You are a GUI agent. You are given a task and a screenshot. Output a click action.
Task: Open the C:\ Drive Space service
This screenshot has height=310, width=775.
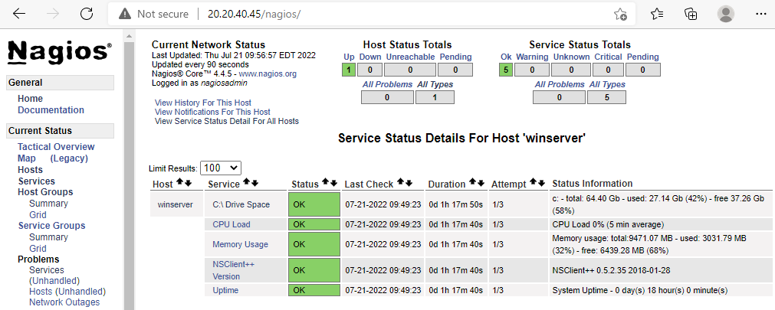(241, 204)
